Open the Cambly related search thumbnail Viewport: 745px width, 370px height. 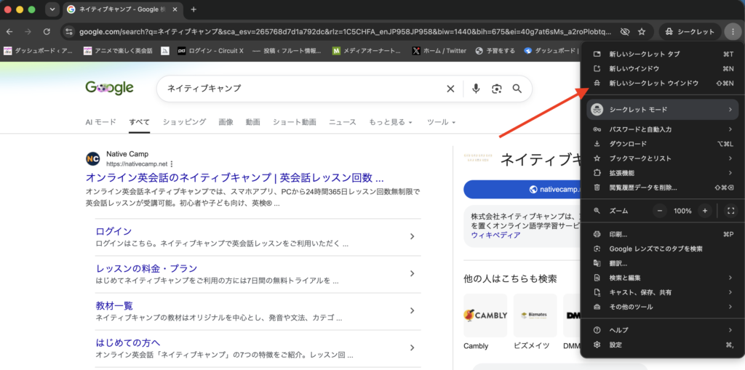pyautogui.click(x=485, y=315)
